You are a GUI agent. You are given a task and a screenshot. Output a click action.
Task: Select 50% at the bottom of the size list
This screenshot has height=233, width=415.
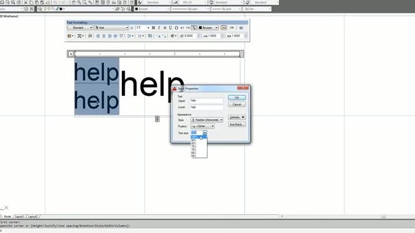199,156
